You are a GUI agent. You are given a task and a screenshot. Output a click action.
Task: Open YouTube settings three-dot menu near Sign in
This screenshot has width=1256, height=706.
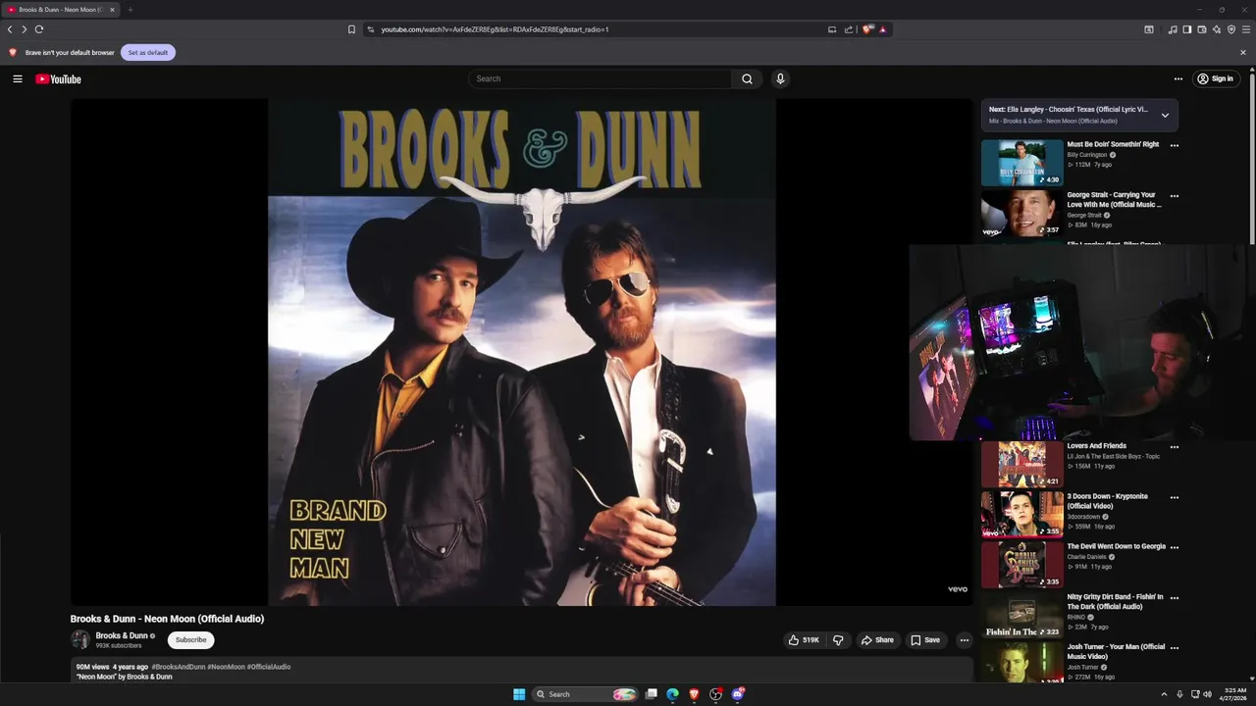[1178, 78]
